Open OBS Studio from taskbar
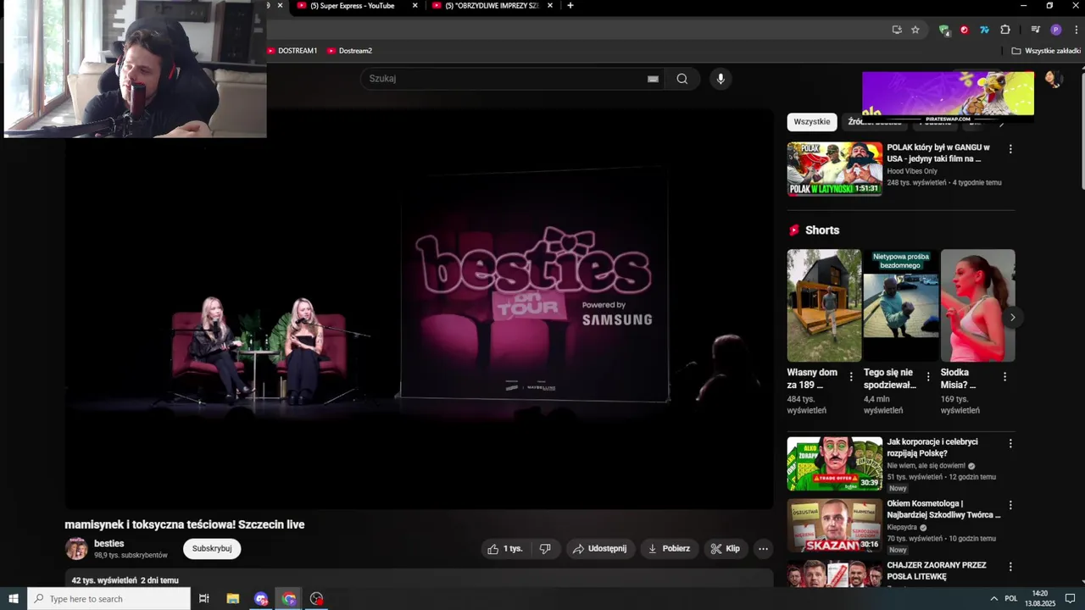The image size is (1085, 610). click(317, 599)
